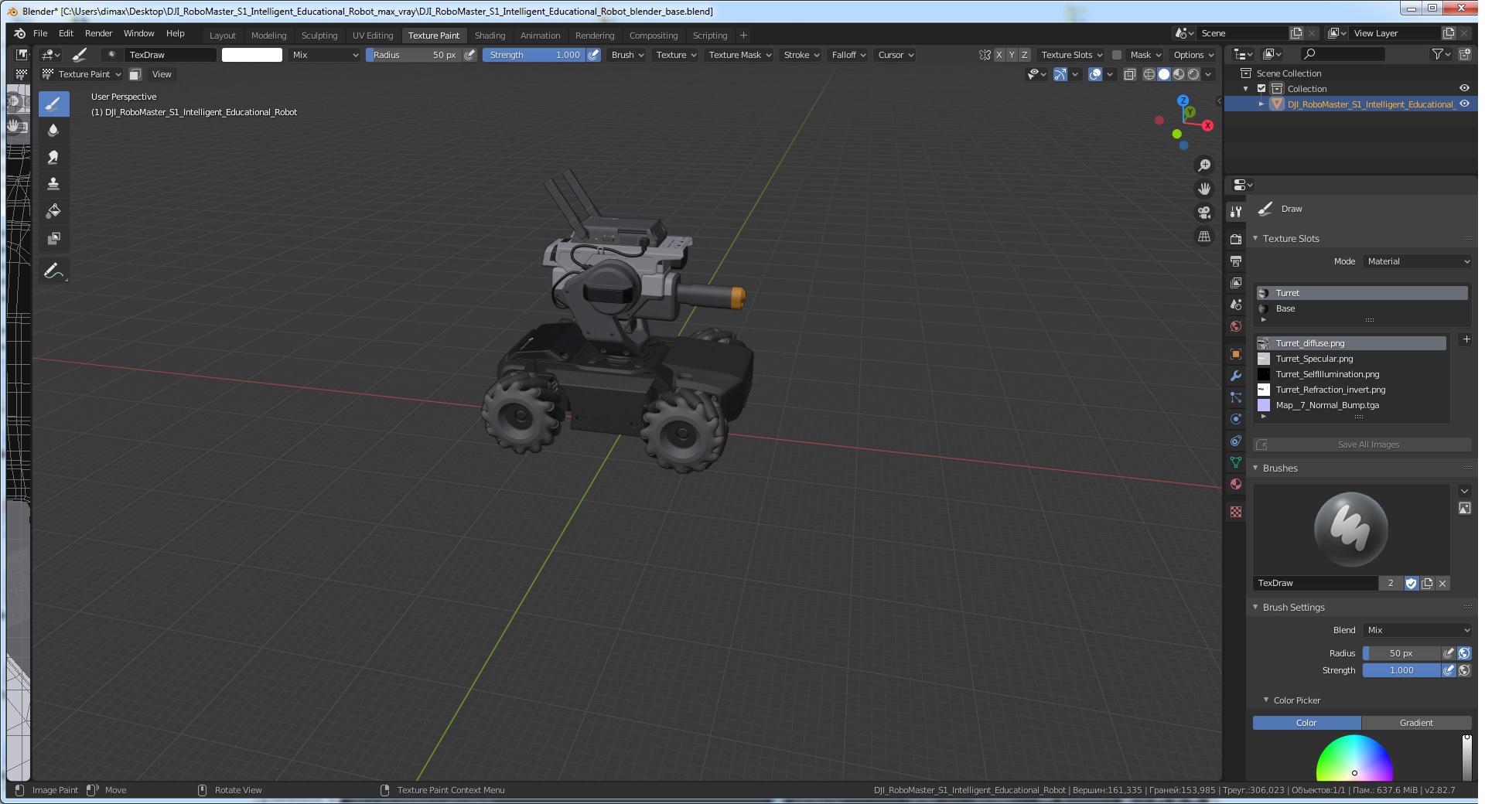The height and width of the screenshot is (804, 1485).
Task: Select the Soften tool
Action: pyautogui.click(x=53, y=130)
